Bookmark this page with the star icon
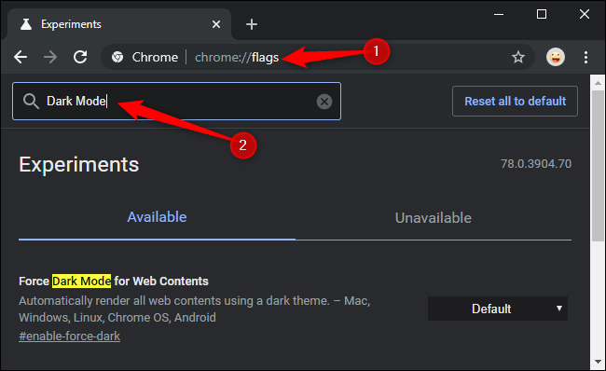This screenshot has height=371, width=606. [518, 57]
